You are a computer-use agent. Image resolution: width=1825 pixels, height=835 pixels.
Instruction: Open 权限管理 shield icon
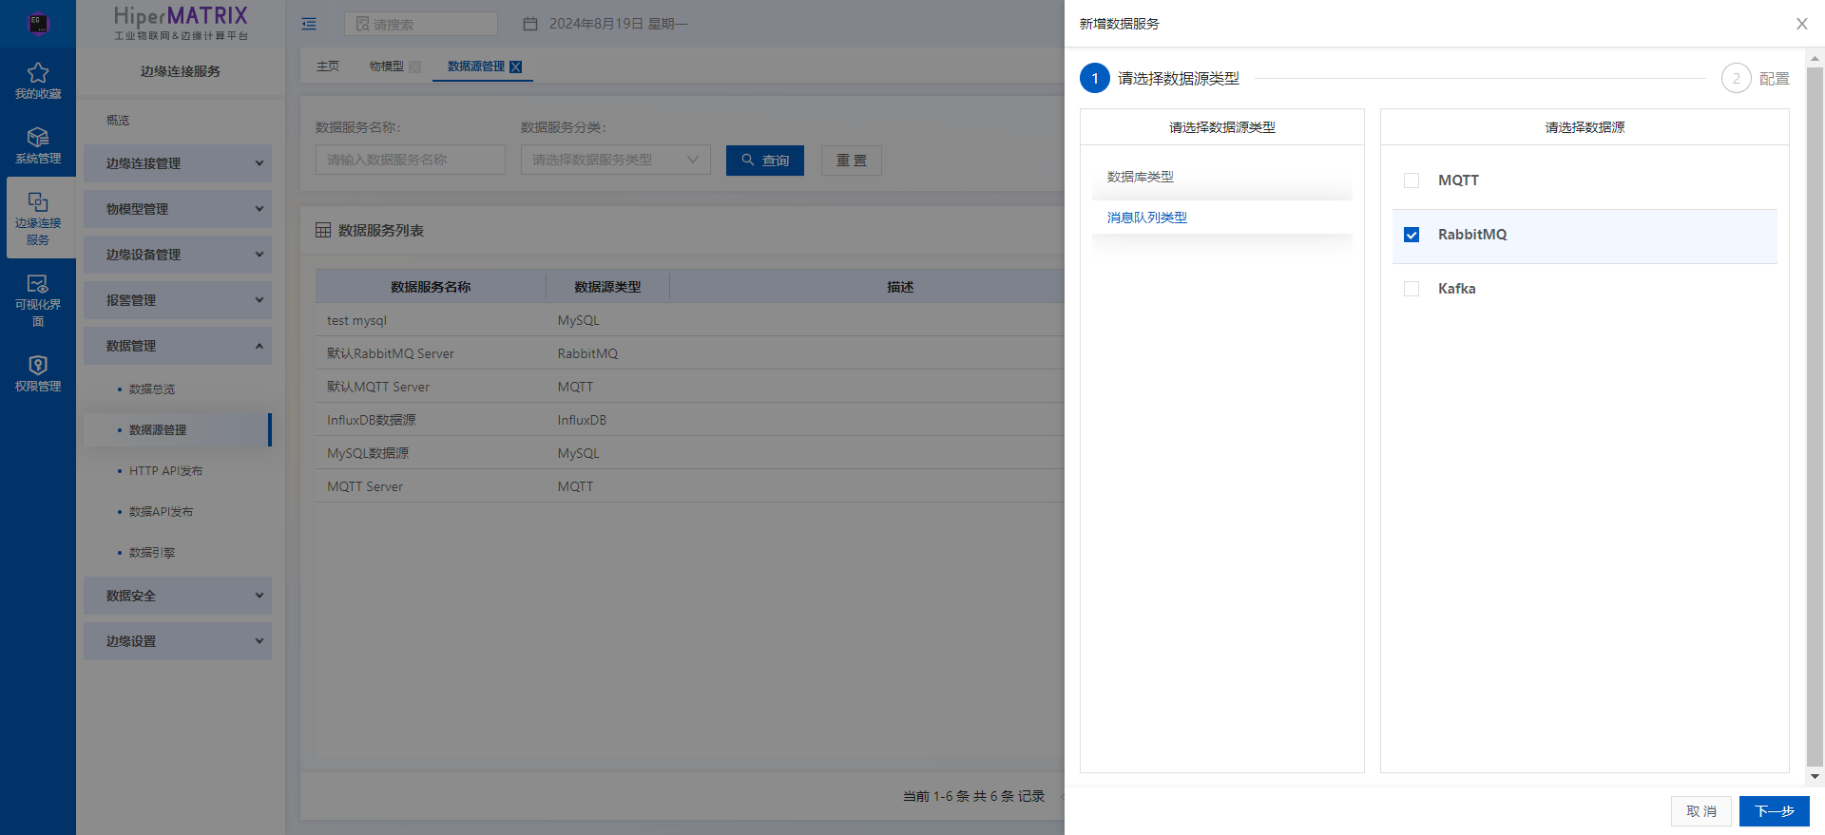[x=38, y=366]
